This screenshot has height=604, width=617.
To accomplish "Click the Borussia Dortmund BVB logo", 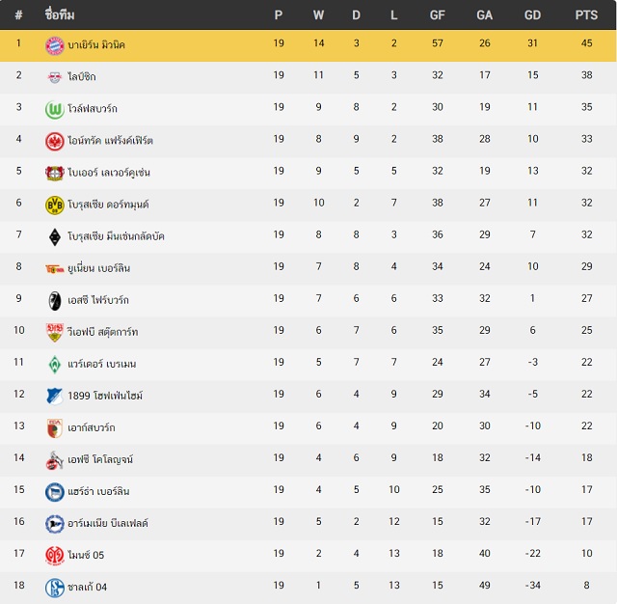I will [55, 206].
